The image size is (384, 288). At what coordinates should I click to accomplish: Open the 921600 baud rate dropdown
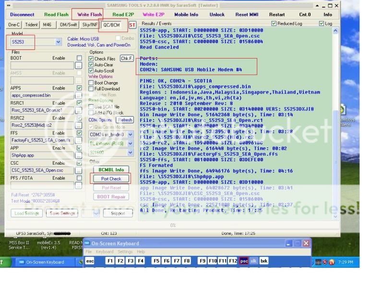tap(130, 153)
